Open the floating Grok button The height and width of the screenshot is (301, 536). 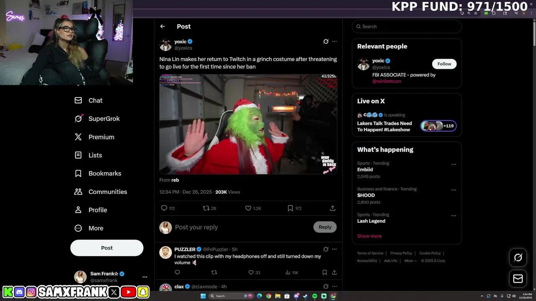pos(518,258)
